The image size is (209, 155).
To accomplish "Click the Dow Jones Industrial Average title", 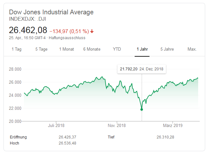I will [51, 12].
